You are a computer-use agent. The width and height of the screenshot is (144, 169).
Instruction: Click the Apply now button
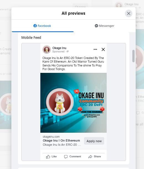[94, 141]
